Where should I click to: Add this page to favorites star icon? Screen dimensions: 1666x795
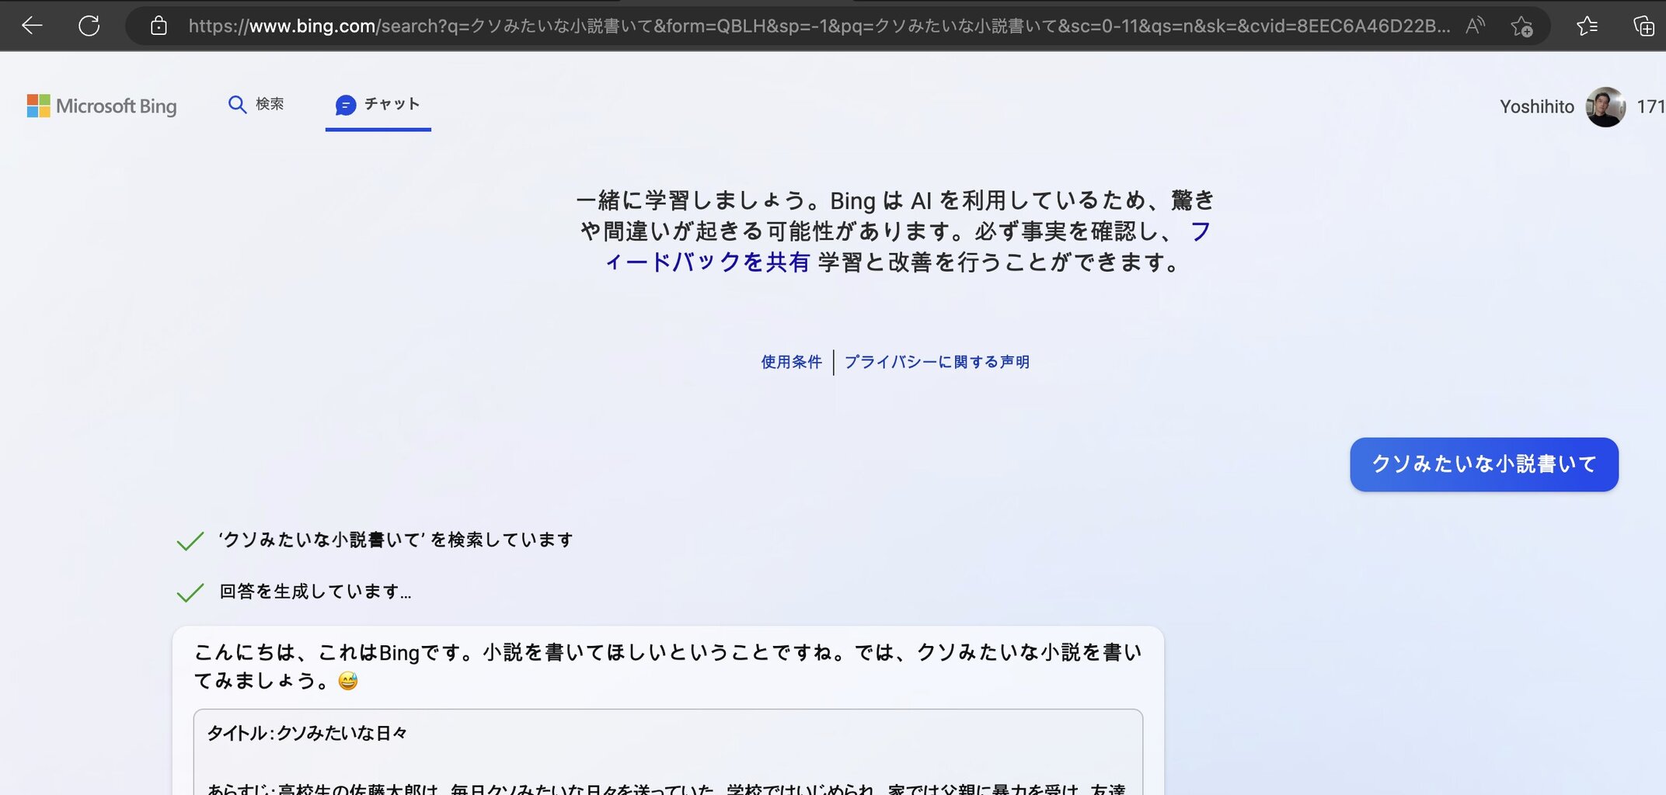pos(1521,26)
